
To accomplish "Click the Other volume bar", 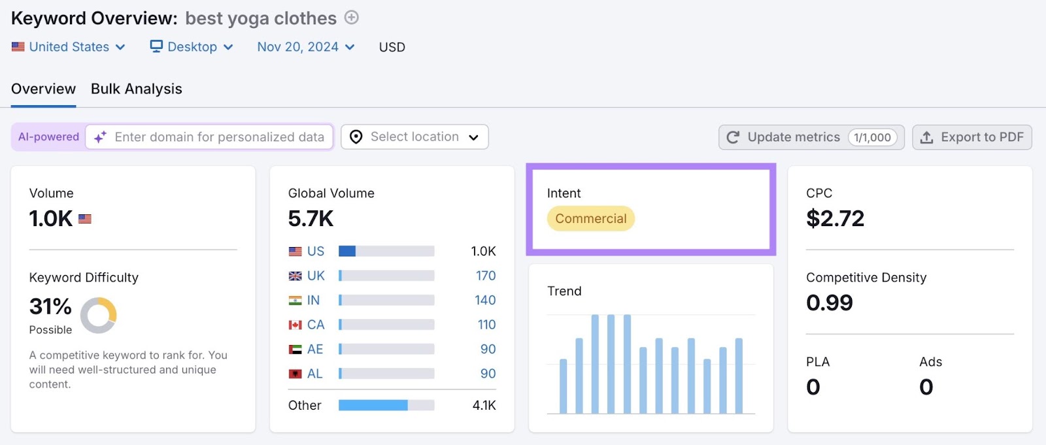I will pos(386,405).
